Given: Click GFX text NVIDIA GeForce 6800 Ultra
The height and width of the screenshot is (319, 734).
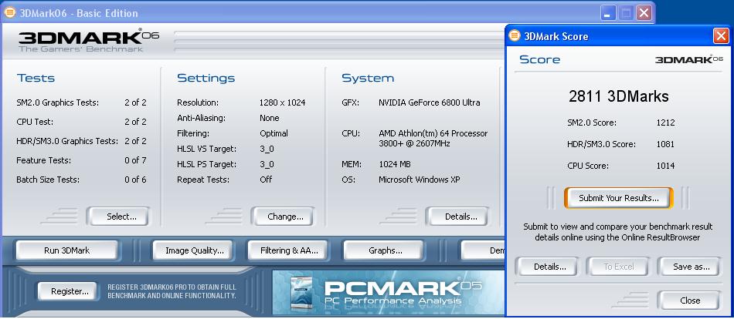Looking at the screenshot, I should [429, 102].
